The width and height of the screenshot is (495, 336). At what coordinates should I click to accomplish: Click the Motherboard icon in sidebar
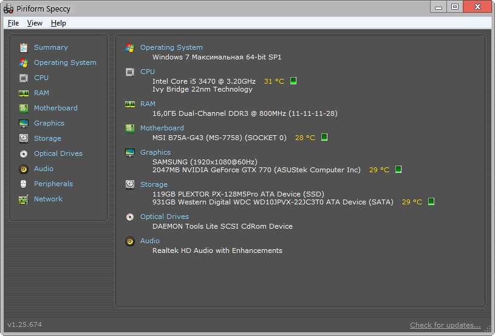24,108
